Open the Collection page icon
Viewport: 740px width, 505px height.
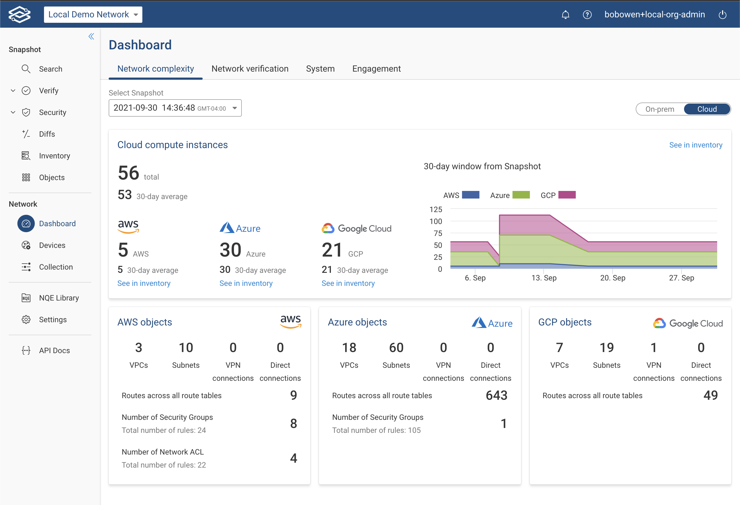point(26,267)
